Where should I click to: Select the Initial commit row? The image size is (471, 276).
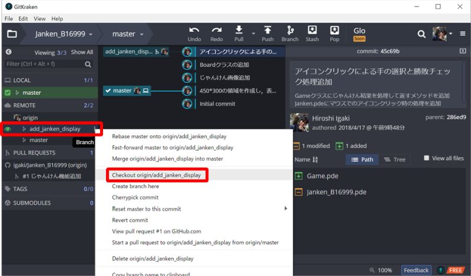[217, 104]
